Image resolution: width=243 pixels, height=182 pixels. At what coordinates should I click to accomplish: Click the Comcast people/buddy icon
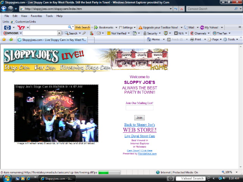point(92,33)
